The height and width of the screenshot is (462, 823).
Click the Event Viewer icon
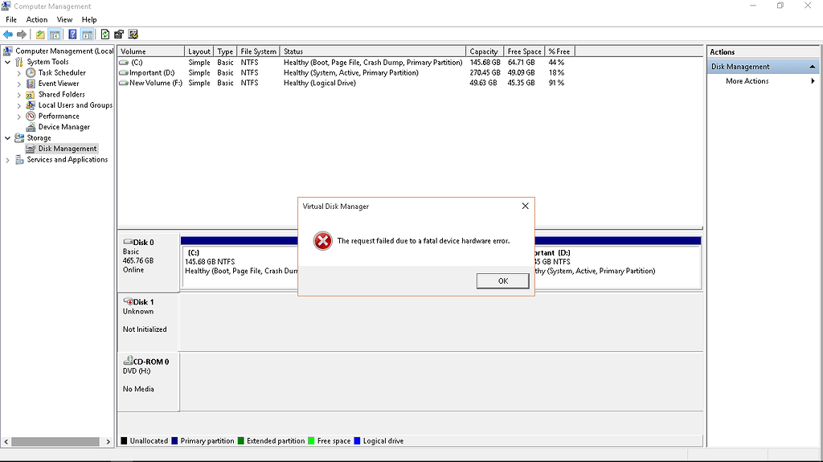click(31, 84)
